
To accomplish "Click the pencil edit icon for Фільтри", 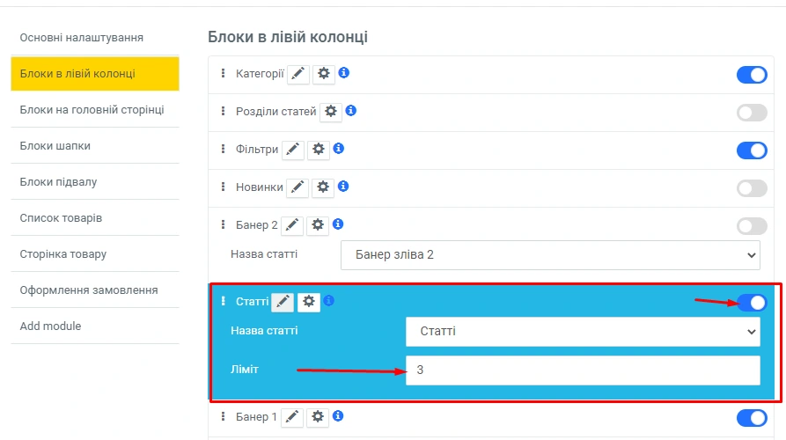I will (293, 150).
